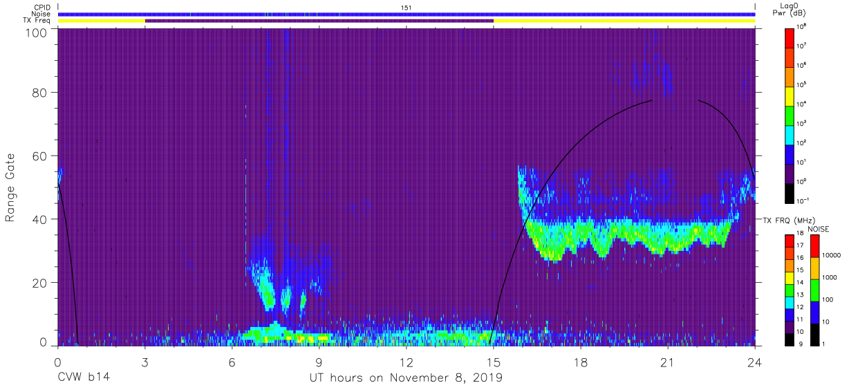Click the 40 tick on Range Gate axis

(x=39, y=219)
